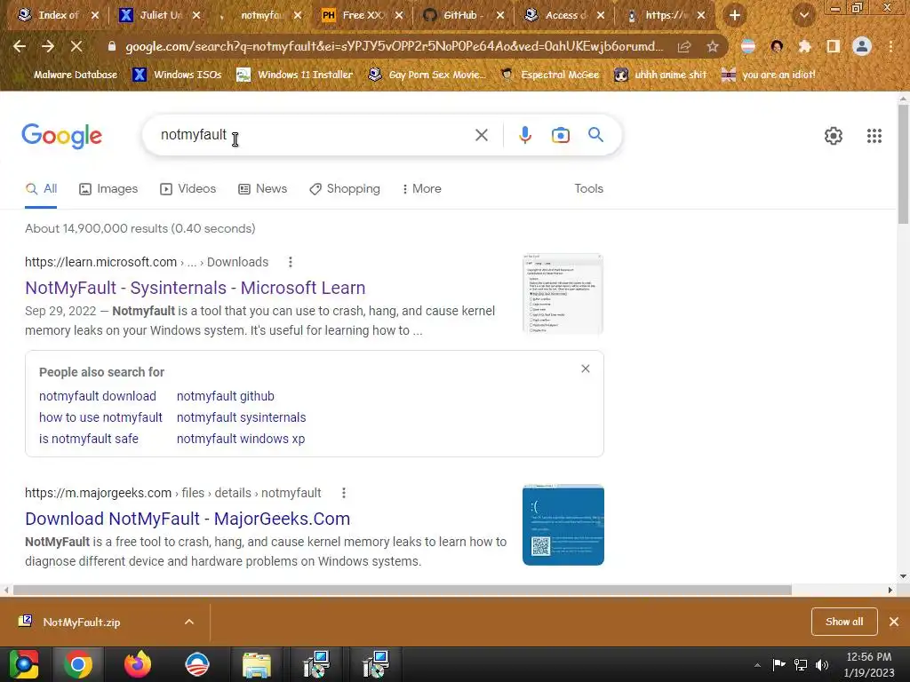
Task: Clear the search box text
Action: pyautogui.click(x=481, y=135)
